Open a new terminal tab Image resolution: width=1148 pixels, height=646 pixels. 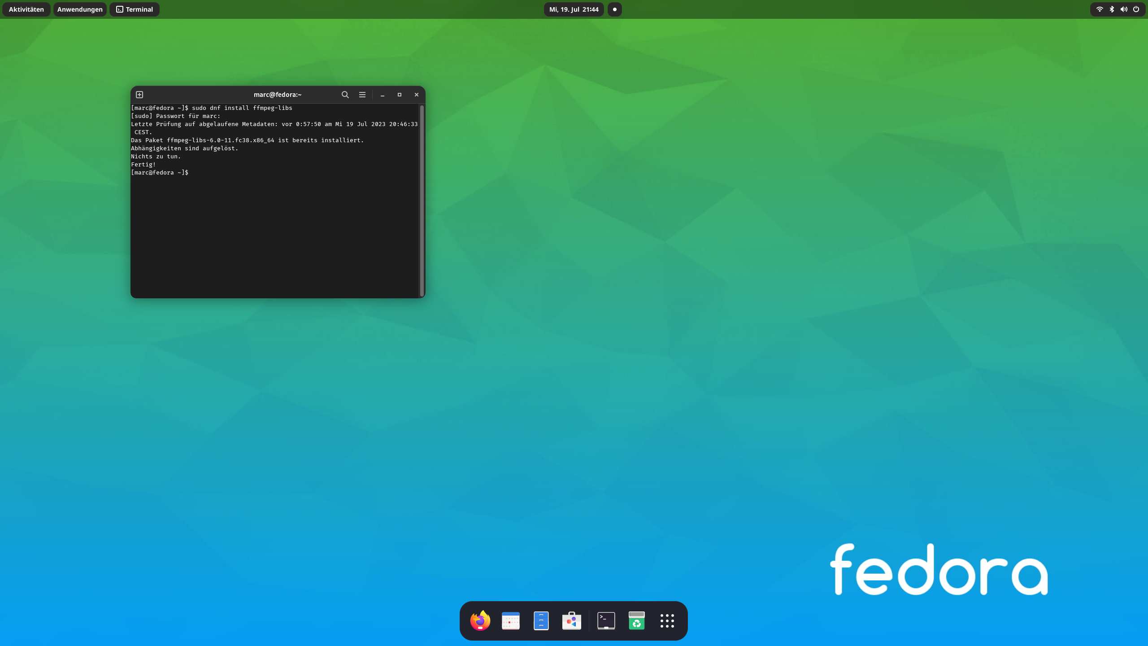(x=139, y=95)
